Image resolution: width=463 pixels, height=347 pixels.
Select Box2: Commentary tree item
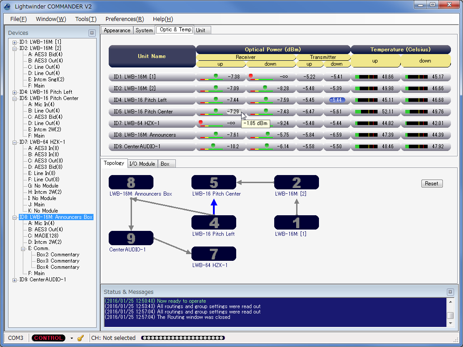point(58,255)
